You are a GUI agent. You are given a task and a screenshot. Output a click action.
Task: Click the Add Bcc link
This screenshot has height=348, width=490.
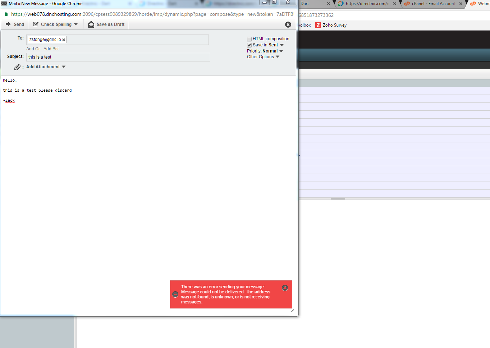51,49
